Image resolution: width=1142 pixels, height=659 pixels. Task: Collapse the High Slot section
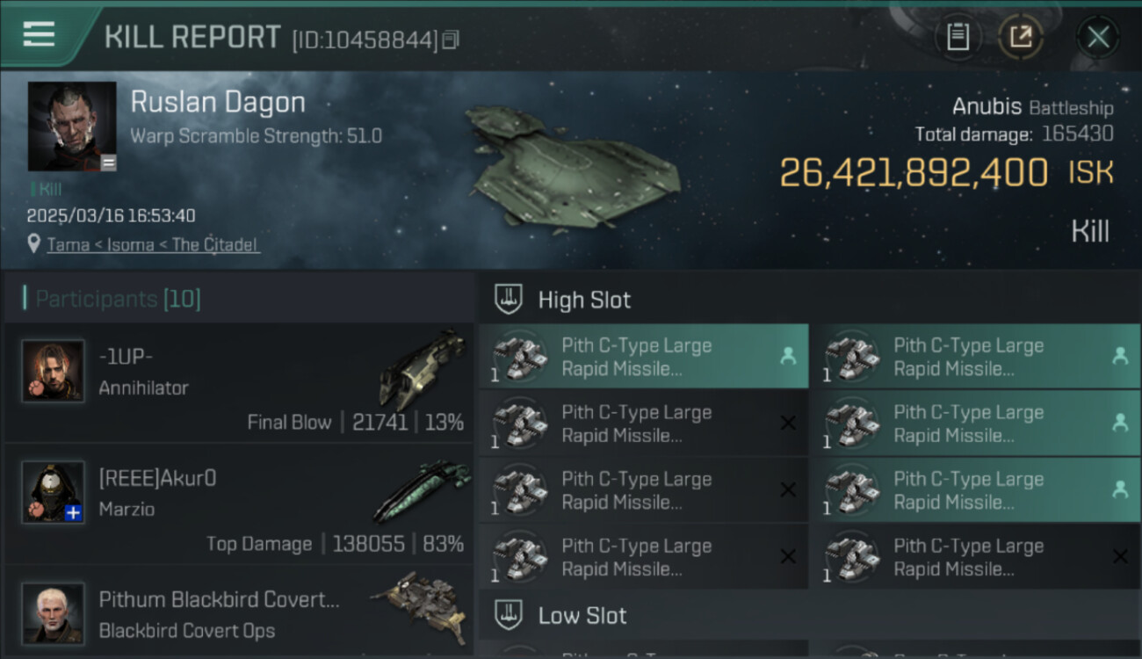[x=584, y=300]
